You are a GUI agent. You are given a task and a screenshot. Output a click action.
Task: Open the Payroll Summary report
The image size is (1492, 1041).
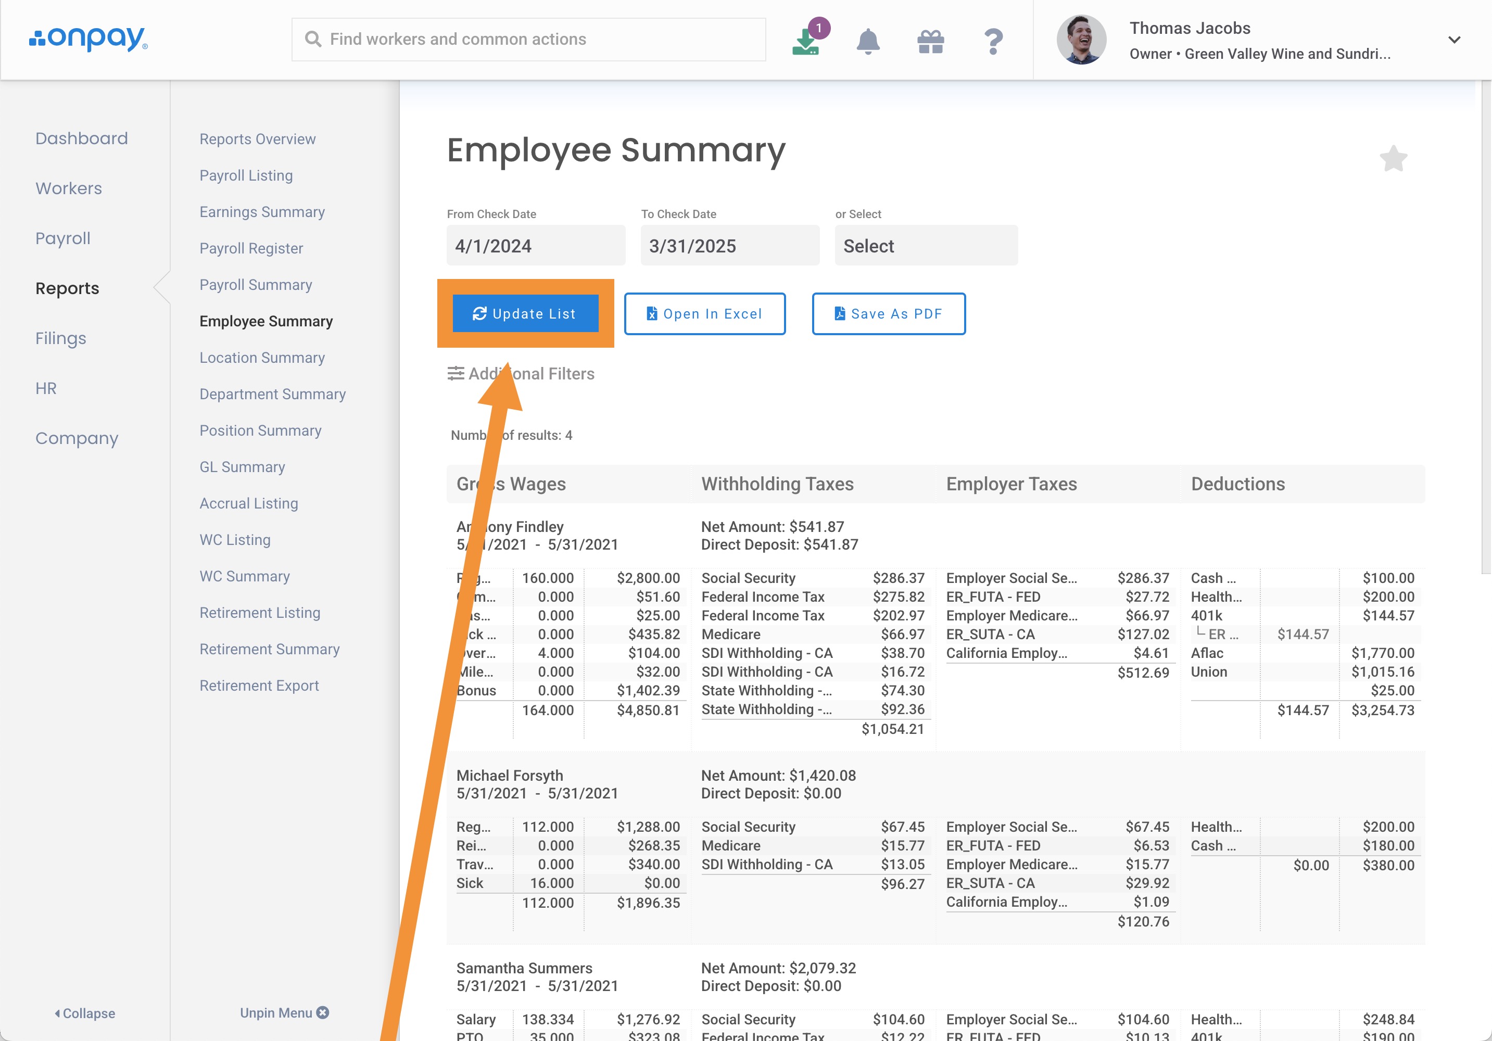coord(256,285)
